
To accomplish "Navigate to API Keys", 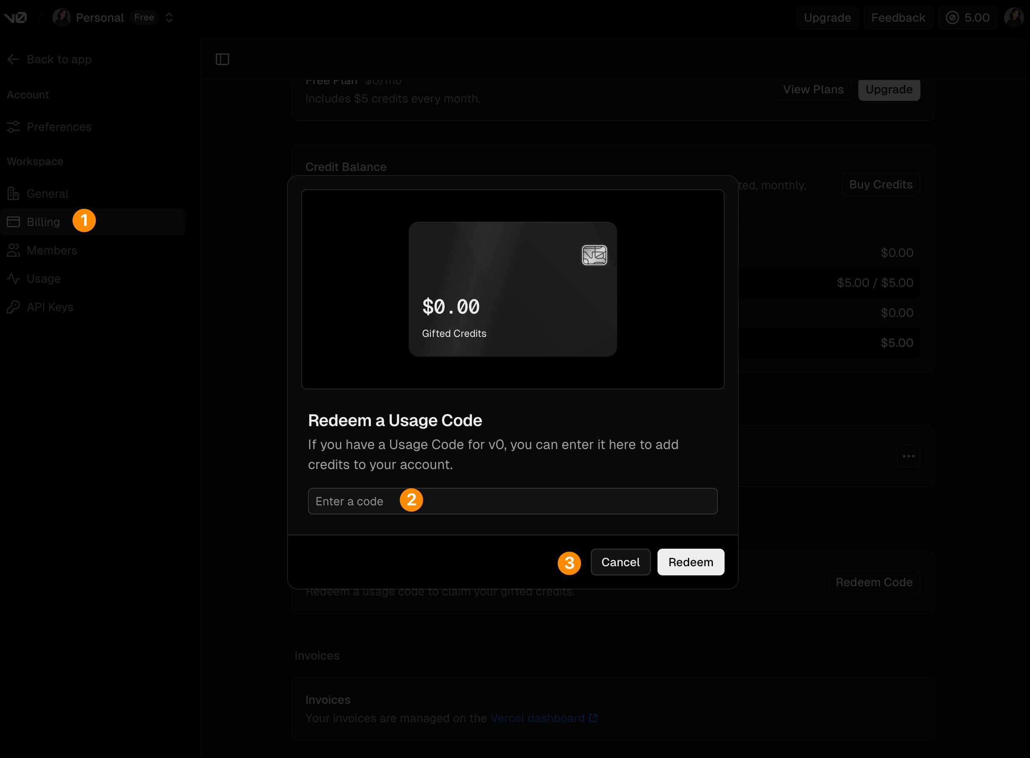I will pos(50,307).
